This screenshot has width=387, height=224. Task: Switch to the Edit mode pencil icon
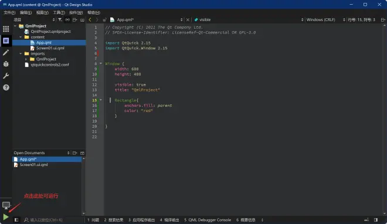point(6,52)
